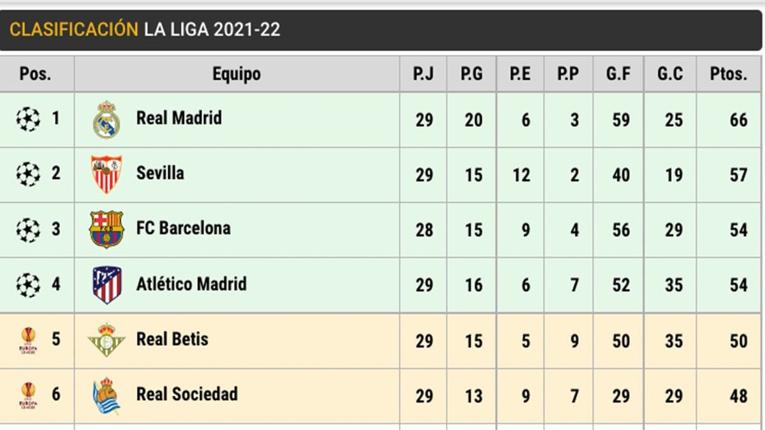Click the Atlético Madrid club crest
The width and height of the screenshot is (765, 430).
tap(106, 285)
